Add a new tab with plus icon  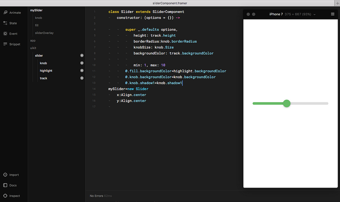tap(337, 3)
